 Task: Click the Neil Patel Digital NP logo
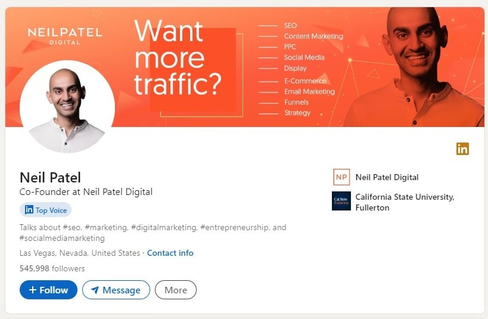tap(341, 177)
